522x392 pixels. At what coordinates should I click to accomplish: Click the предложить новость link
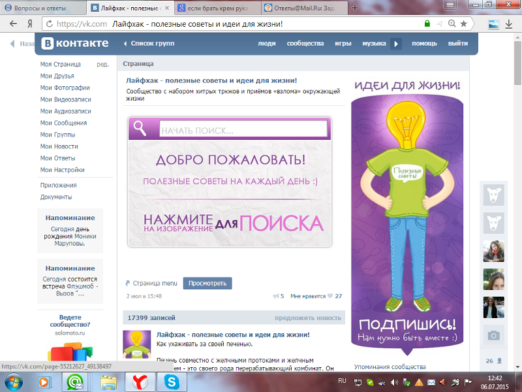tap(308, 318)
